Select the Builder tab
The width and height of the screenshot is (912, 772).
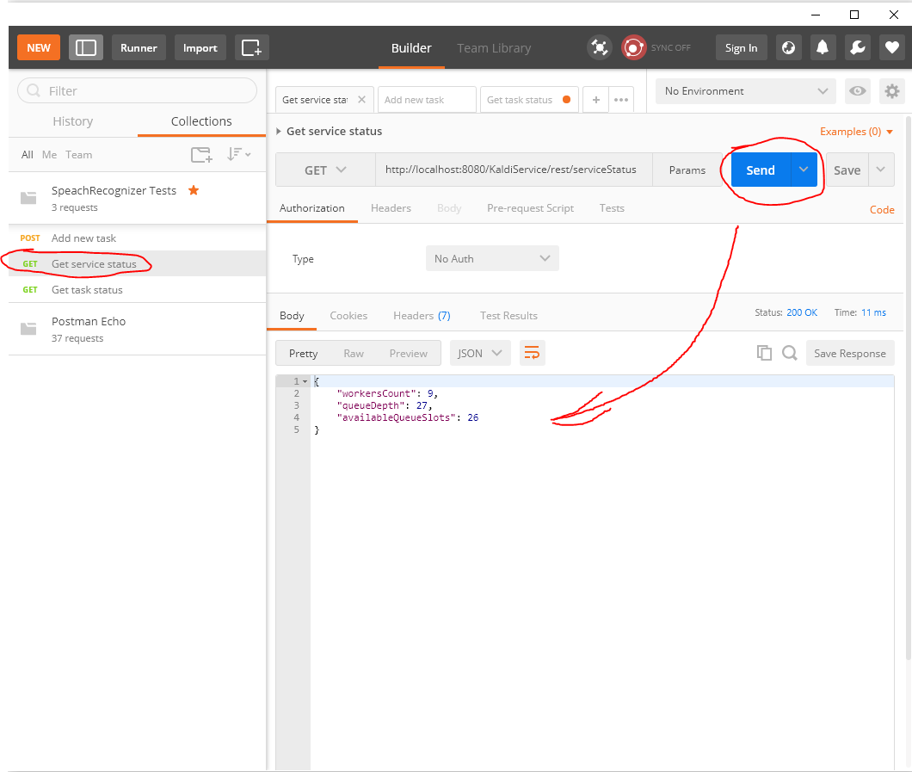(x=411, y=48)
